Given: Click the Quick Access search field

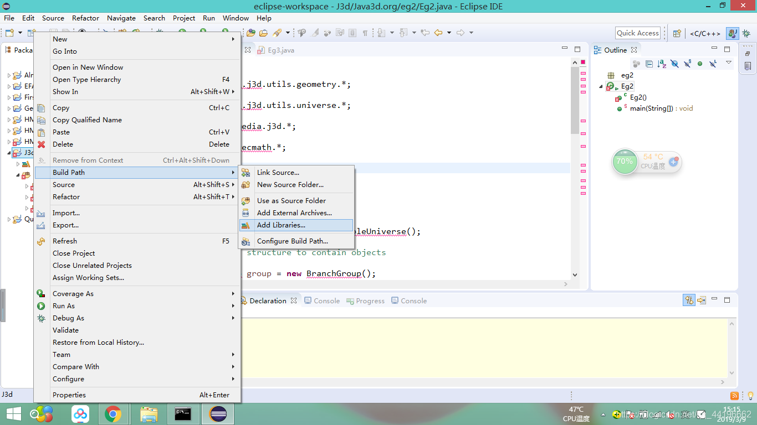Looking at the screenshot, I should click(638, 33).
